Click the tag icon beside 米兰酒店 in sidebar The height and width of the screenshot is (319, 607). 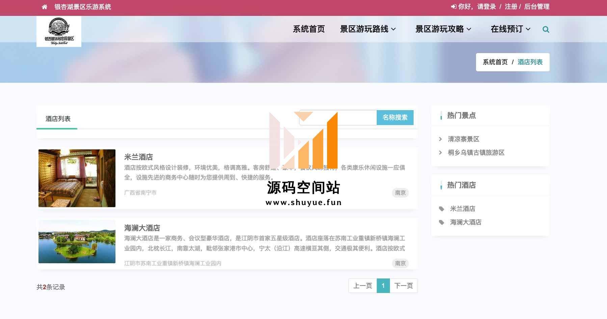coord(441,209)
